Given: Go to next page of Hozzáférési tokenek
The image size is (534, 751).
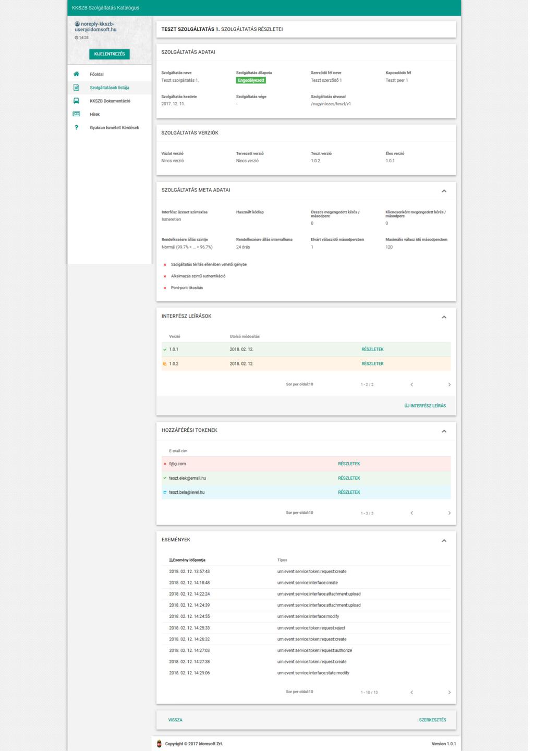Looking at the screenshot, I should pos(450,513).
